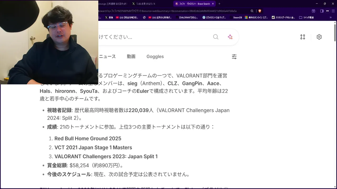Open the Brave VPN glasses icon
The image size is (337, 189).
[x=328, y=11]
